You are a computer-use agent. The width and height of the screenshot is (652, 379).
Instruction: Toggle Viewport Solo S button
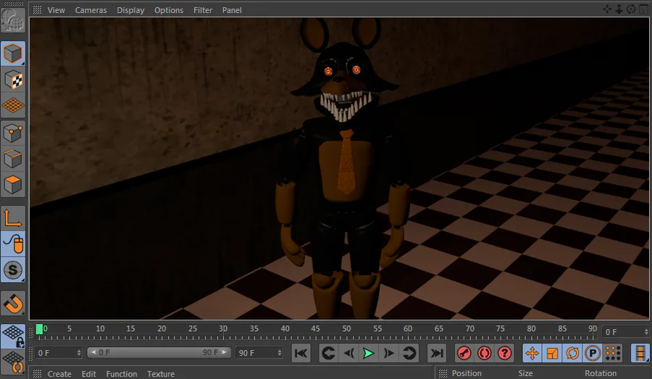point(13,270)
